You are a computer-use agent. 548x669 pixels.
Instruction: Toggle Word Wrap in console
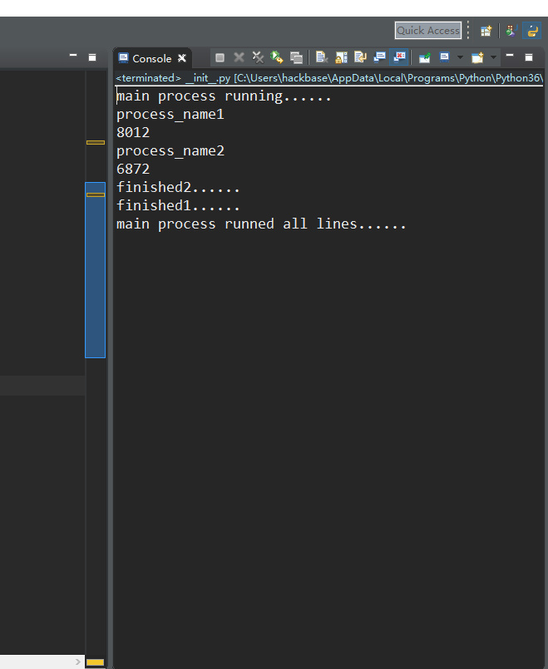coord(361,57)
